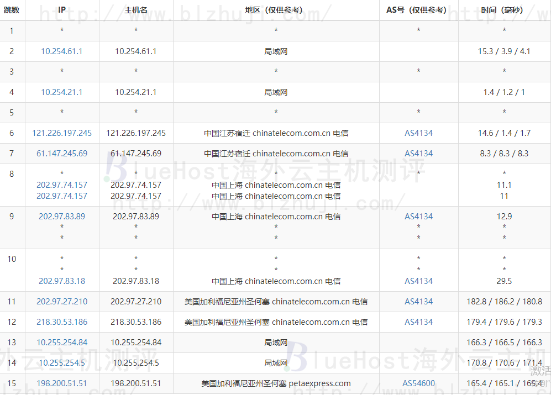Image resolution: width=551 pixels, height=395 pixels.
Task: Select 中国上海 region in hop 9 row
Action: 276,216
